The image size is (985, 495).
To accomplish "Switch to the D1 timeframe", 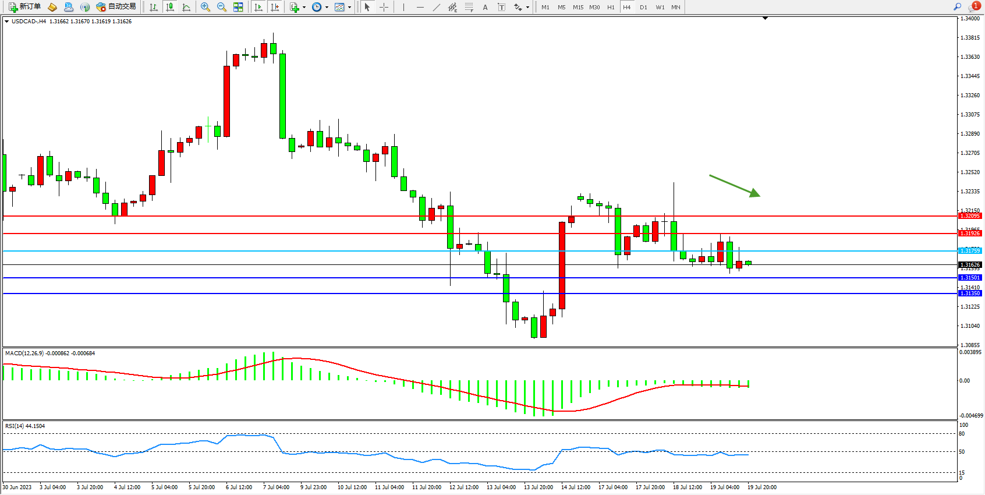I will [643, 7].
